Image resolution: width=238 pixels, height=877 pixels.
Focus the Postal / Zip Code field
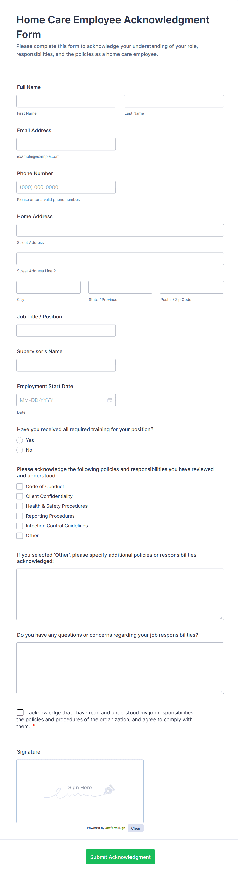coord(192,287)
